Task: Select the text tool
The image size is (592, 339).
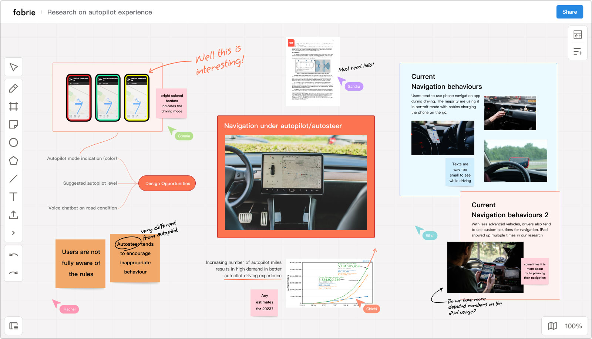Action: (x=14, y=197)
